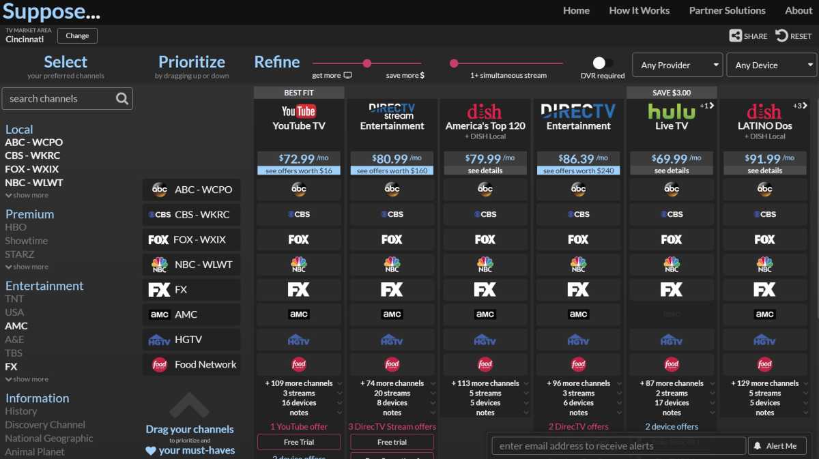Viewport: 819px width, 459px height.
Task: Click the FOX icon in America's Top 120 column
Action: (485, 239)
